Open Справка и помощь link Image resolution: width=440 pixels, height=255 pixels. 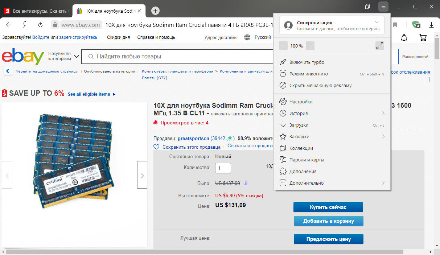coord(156,37)
